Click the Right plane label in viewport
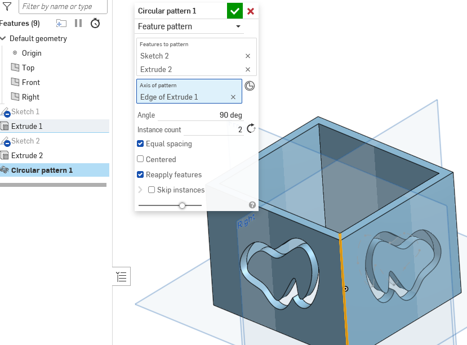Viewport: 467px width, 345px height. pyautogui.click(x=246, y=221)
